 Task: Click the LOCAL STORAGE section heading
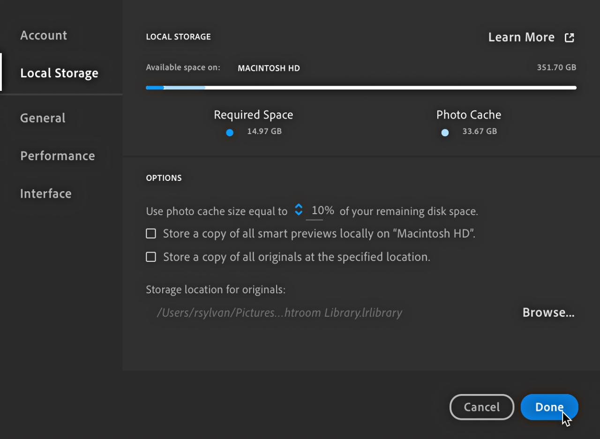point(179,37)
